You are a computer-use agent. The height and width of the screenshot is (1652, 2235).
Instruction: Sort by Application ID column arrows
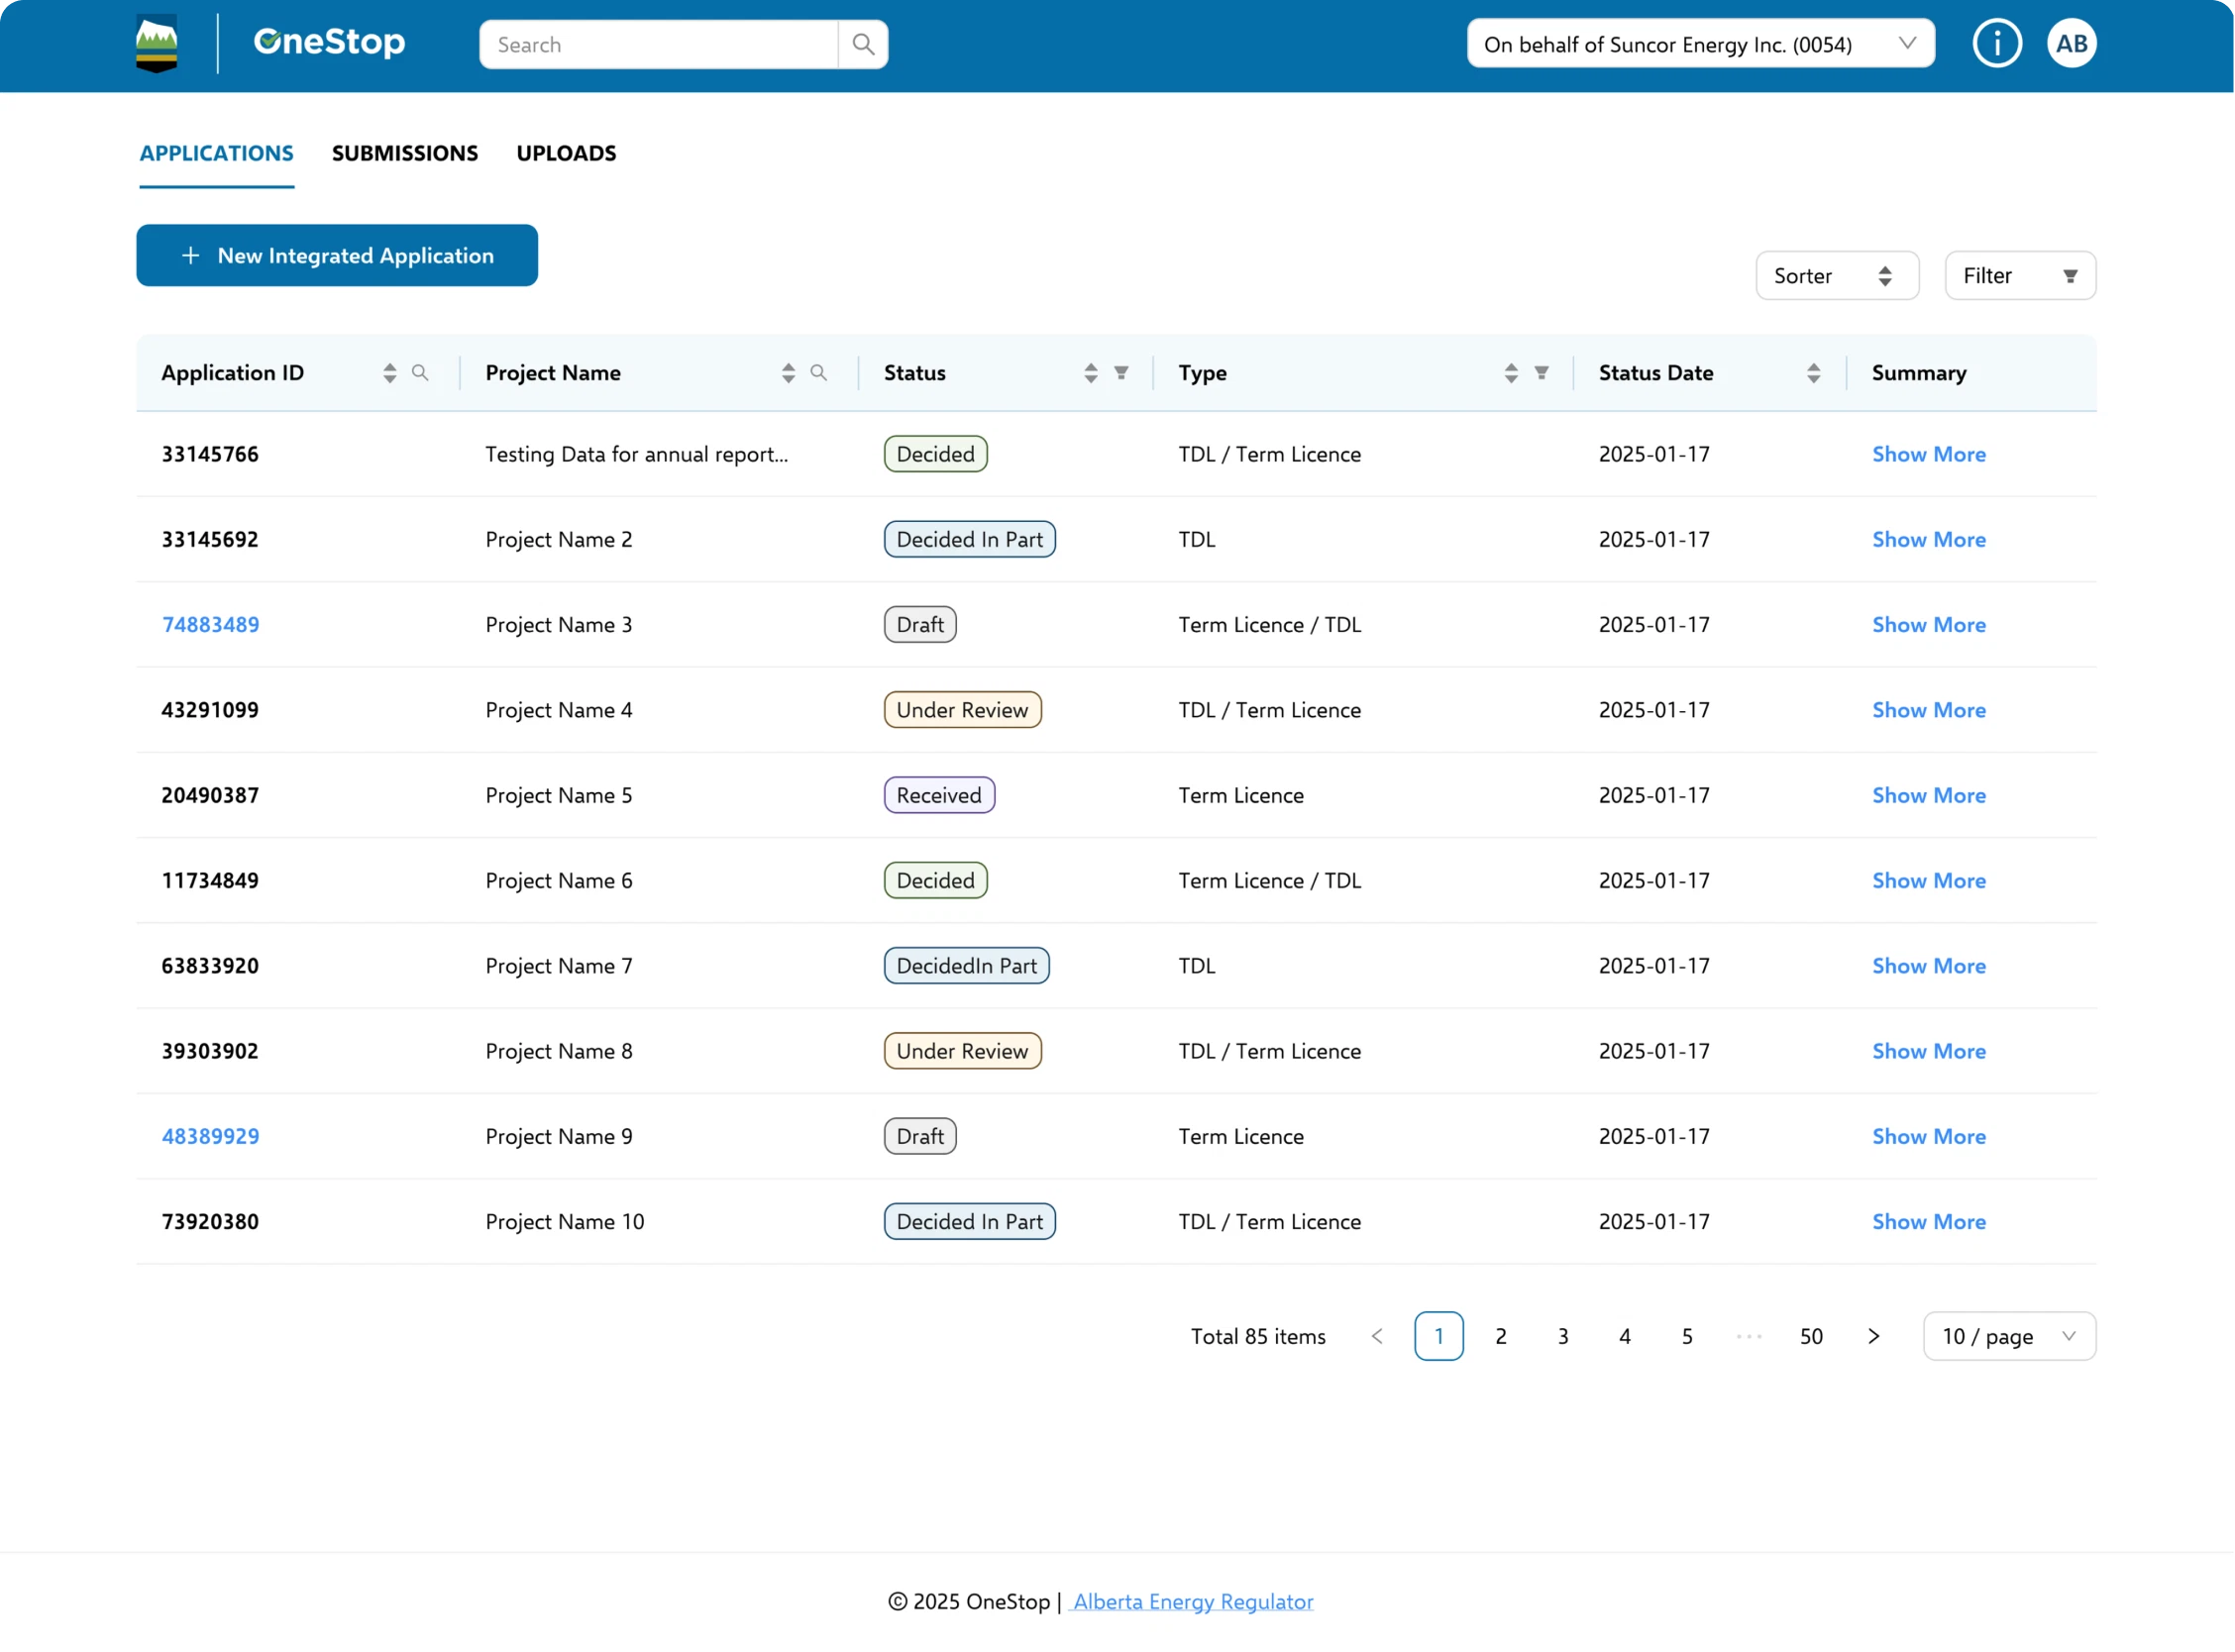tap(390, 373)
